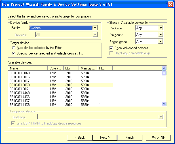Go to previous page with Back button

pyautogui.click(x=80, y=138)
